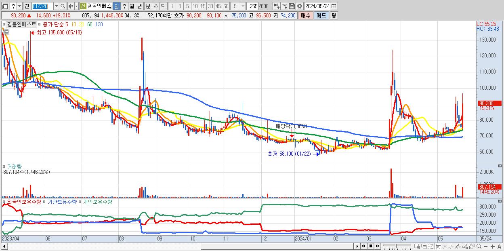Screen dimensions: 504x251
Task: Click the add line indicator icon
Action: coord(284,6)
